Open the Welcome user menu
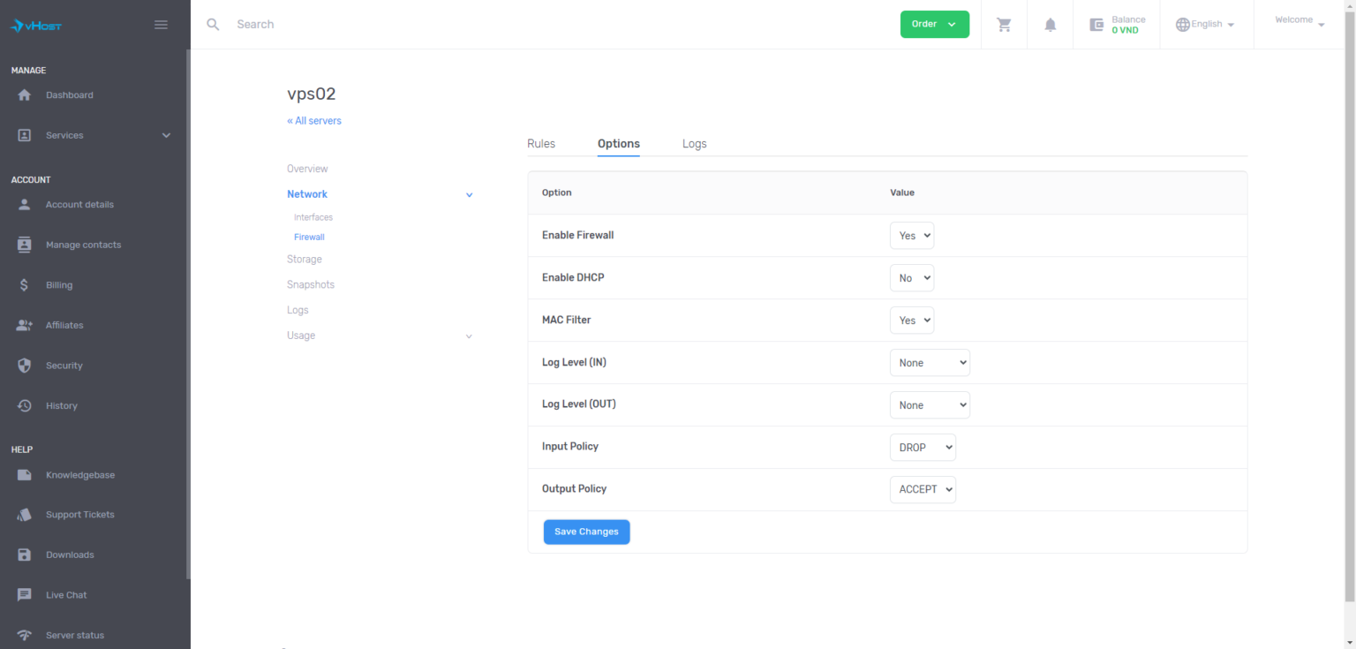Viewport: 1356px width, 649px height. 1299,20
